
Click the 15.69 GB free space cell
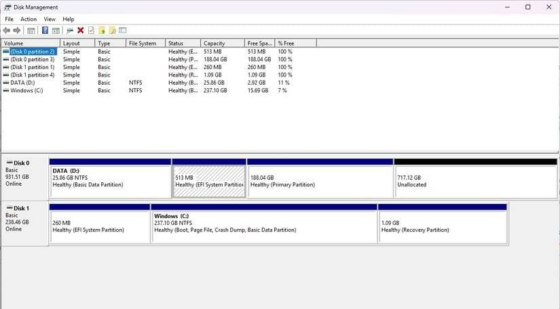coord(258,91)
